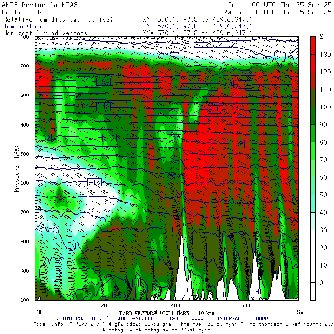The height and width of the screenshot is (334, 334).
Task: Select the 10 label on the color bar
Action: tap(323, 265)
